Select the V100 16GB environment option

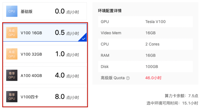pyautogui.click(x=45, y=33)
